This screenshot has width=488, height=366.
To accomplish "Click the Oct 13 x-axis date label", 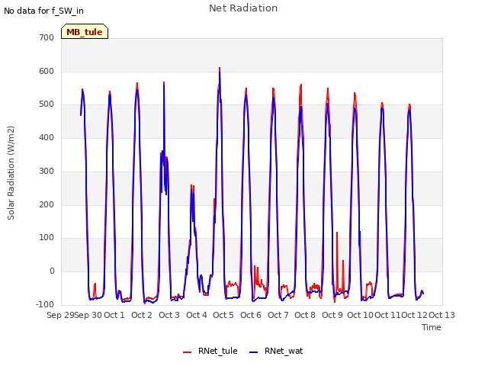I will (441, 315).
